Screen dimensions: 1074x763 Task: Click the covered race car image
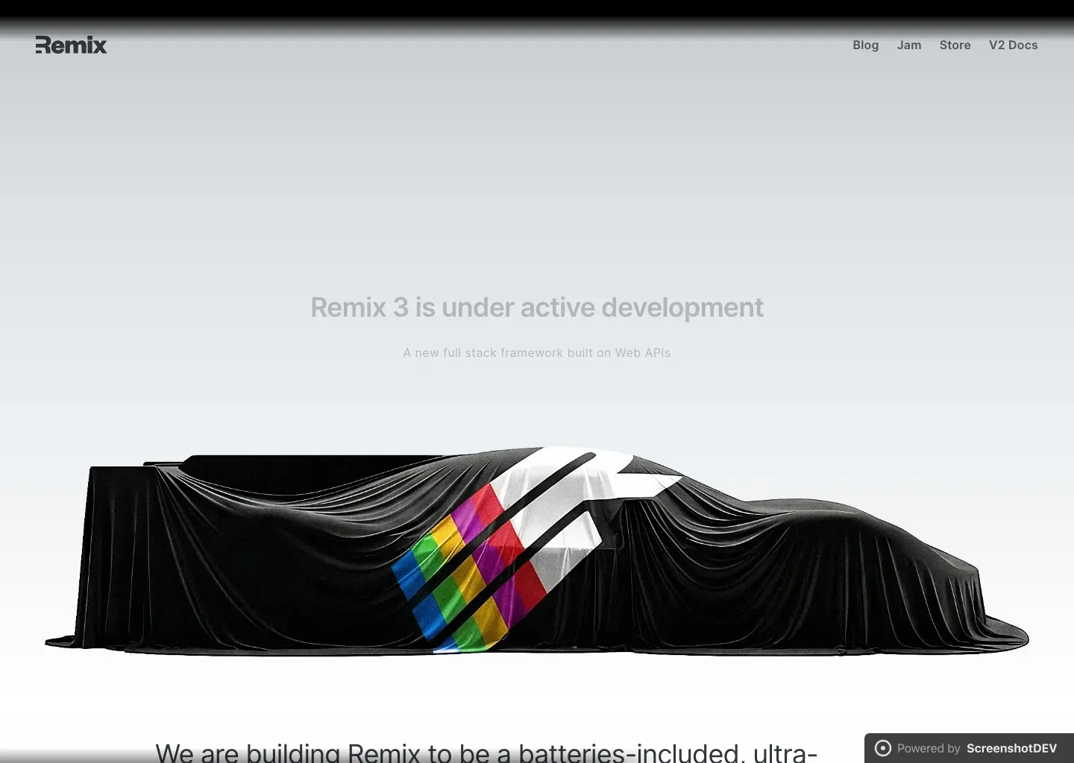(537, 551)
